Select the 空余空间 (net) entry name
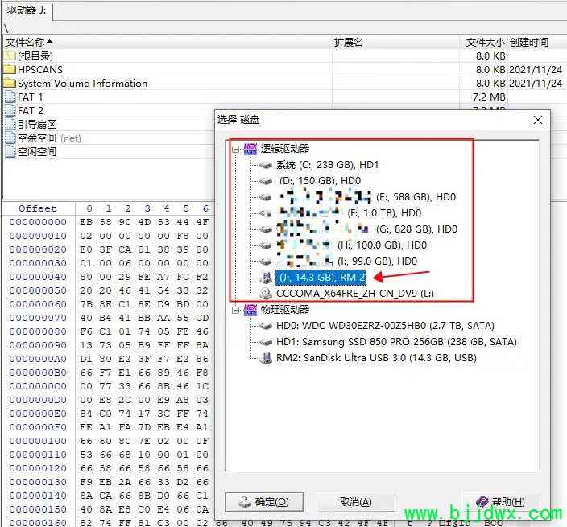This screenshot has width=567, height=527. [50, 138]
